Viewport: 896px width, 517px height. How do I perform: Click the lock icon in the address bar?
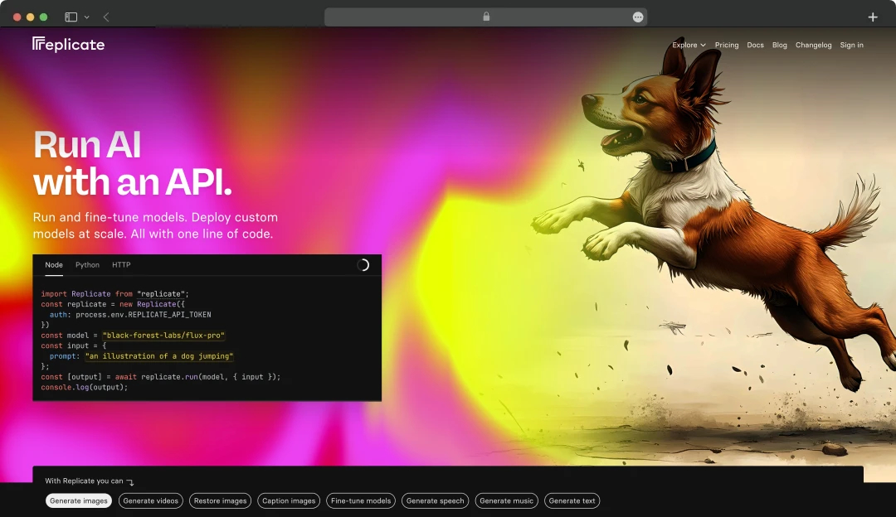point(486,16)
